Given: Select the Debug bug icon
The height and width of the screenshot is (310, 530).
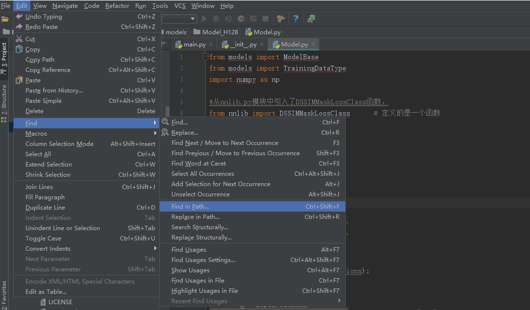Looking at the screenshot, I should pos(216,19).
